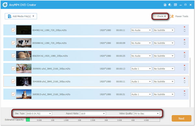Open the feedback chat icon in title bar
Viewport: 195px width, 126px height.
tap(170, 5)
